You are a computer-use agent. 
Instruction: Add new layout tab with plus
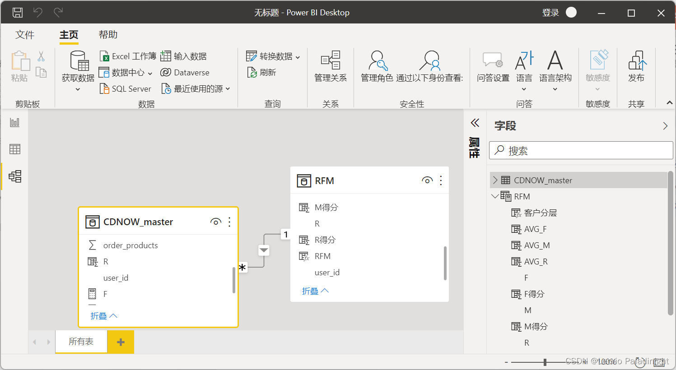[x=121, y=342]
